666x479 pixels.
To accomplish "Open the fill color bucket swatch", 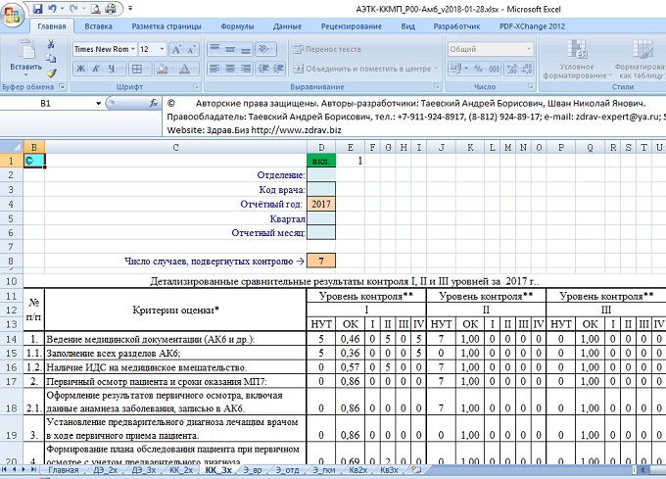I will [162, 69].
